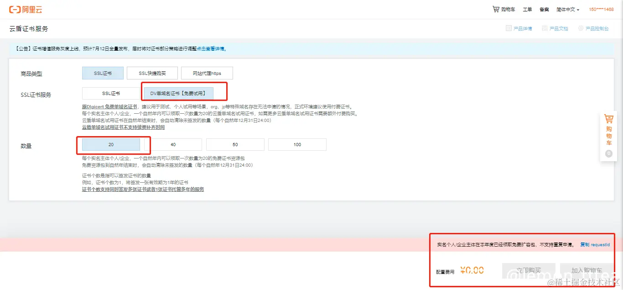Choose quantity 20
Image resolution: width=623 pixels, height=290 pixels.
click(x=111, y=144)
